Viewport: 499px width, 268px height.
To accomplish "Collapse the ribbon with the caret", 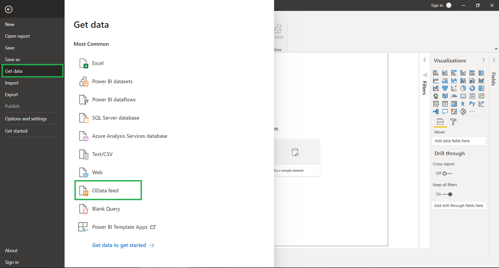I will pos(496,49).
